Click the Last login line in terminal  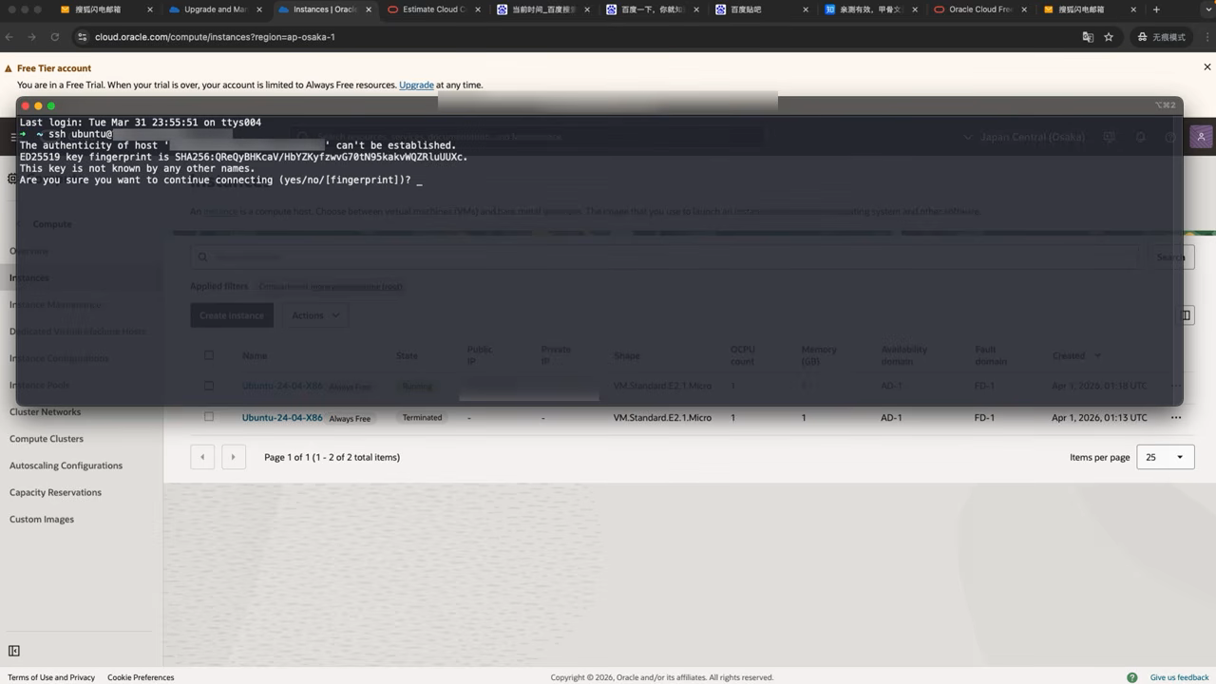pyautogui.click(x=140, y=123)
